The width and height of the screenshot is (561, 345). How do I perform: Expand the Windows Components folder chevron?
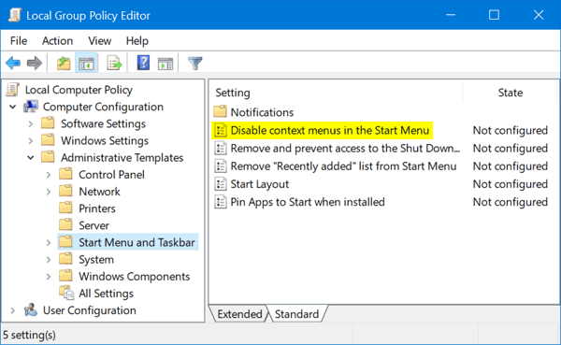49,277
